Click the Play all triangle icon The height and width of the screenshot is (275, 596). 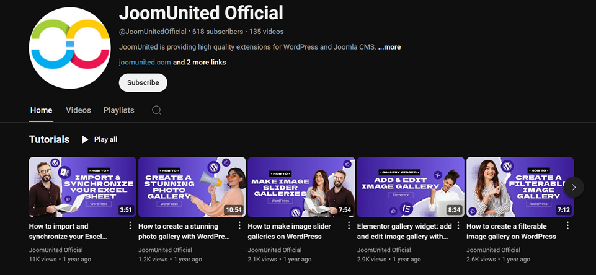click(85, 140)
